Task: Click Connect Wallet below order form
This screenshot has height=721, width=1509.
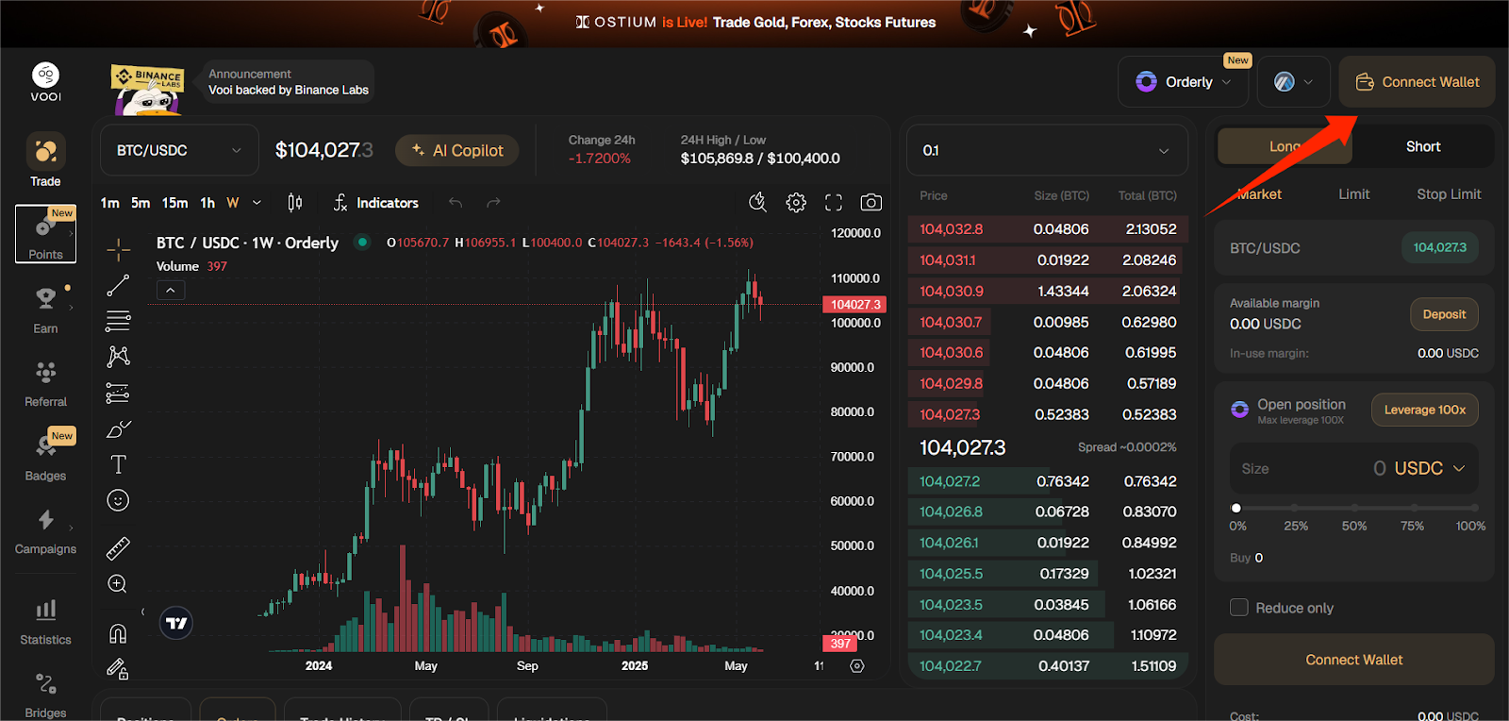Action: click(x=1353, y=660)
